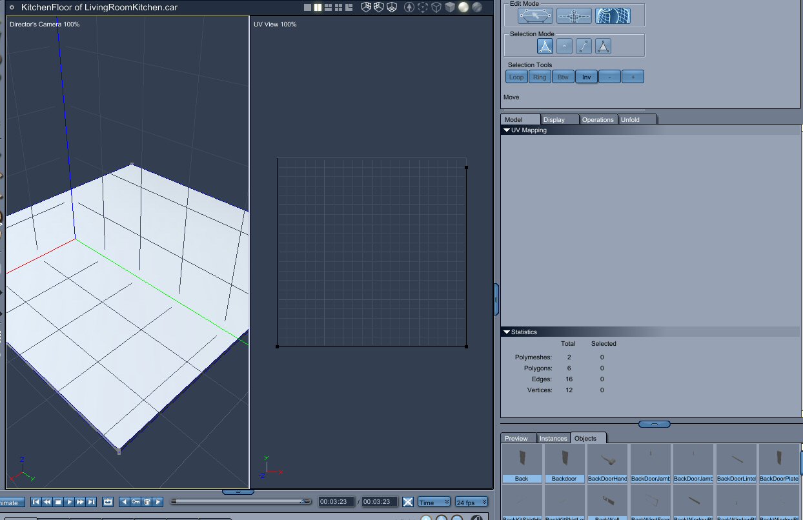Click the timeline scrubber handle
This screenshot has height=520, width=803.
point(303,501)
